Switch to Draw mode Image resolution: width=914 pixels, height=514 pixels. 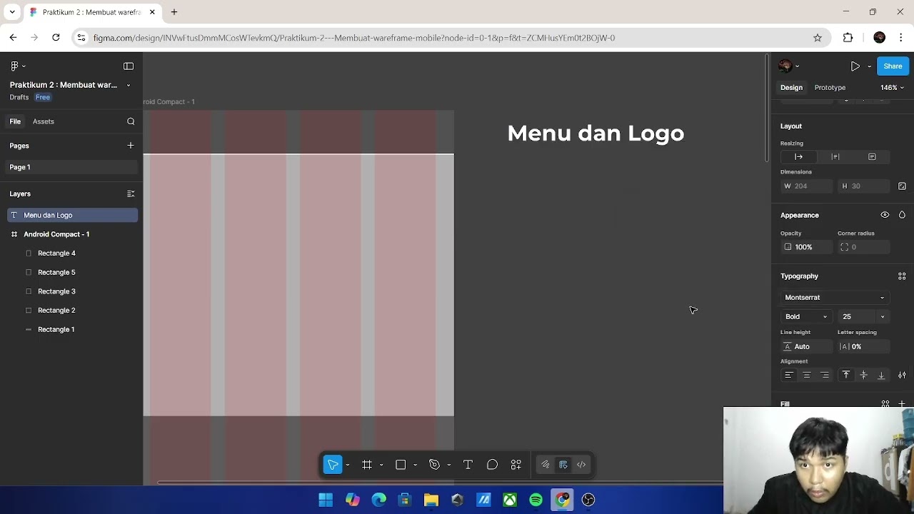click(x=545, y=465)
